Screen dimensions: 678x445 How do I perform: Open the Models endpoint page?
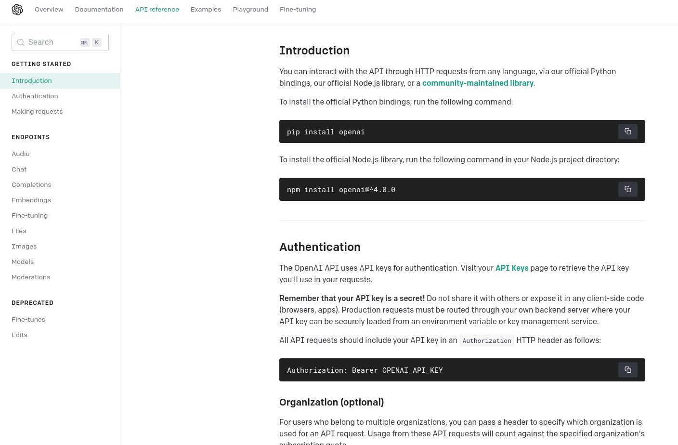[x=23, y=262]
